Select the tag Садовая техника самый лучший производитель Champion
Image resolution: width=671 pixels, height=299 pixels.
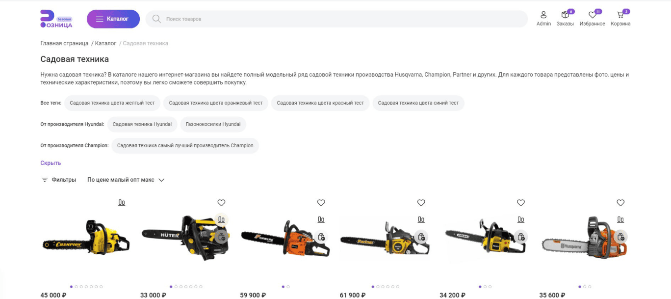185,146
